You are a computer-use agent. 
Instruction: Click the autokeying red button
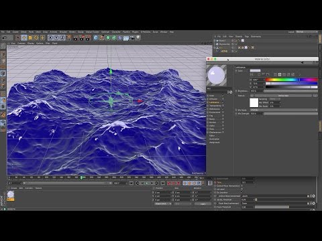pos(174,183)
